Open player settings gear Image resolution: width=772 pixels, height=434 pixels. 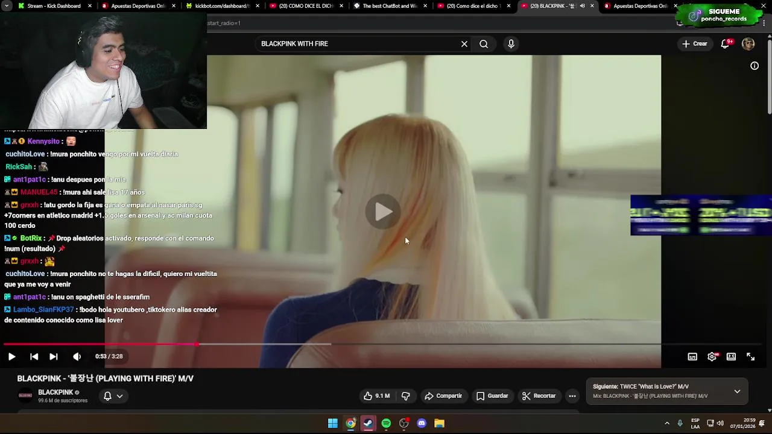[712, 356]
